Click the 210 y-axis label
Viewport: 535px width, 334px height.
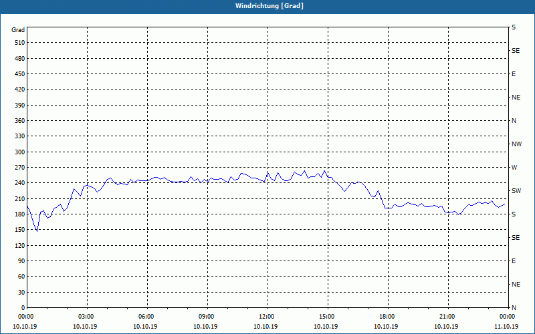(20, 198)
